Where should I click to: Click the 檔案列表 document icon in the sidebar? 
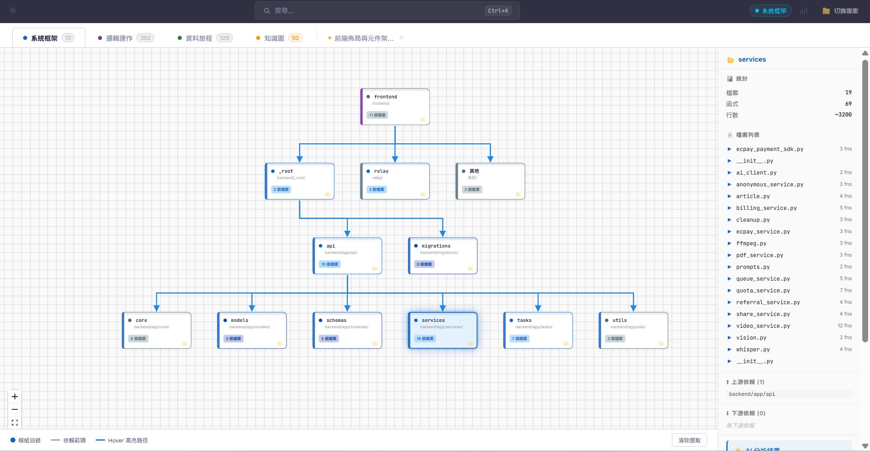[730, 135]
